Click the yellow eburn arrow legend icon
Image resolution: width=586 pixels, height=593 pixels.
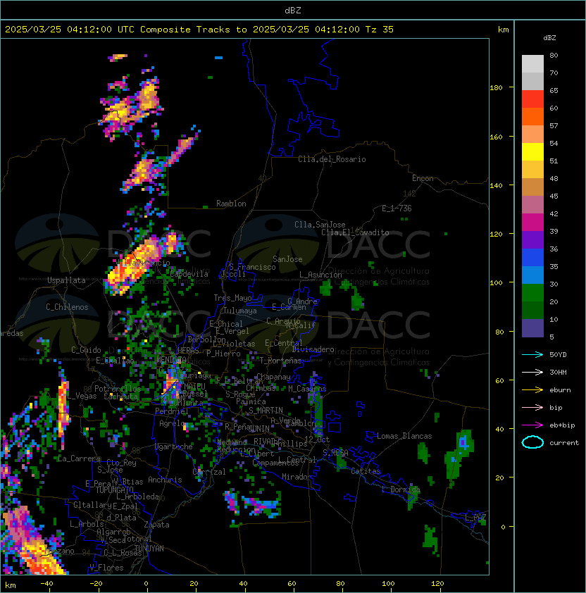(532, 390)
